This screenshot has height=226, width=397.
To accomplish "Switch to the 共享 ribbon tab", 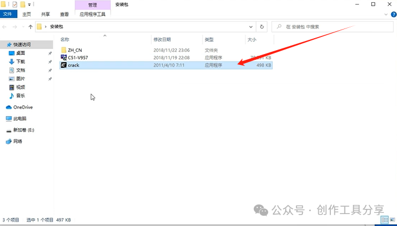I will tap(46, 14).
